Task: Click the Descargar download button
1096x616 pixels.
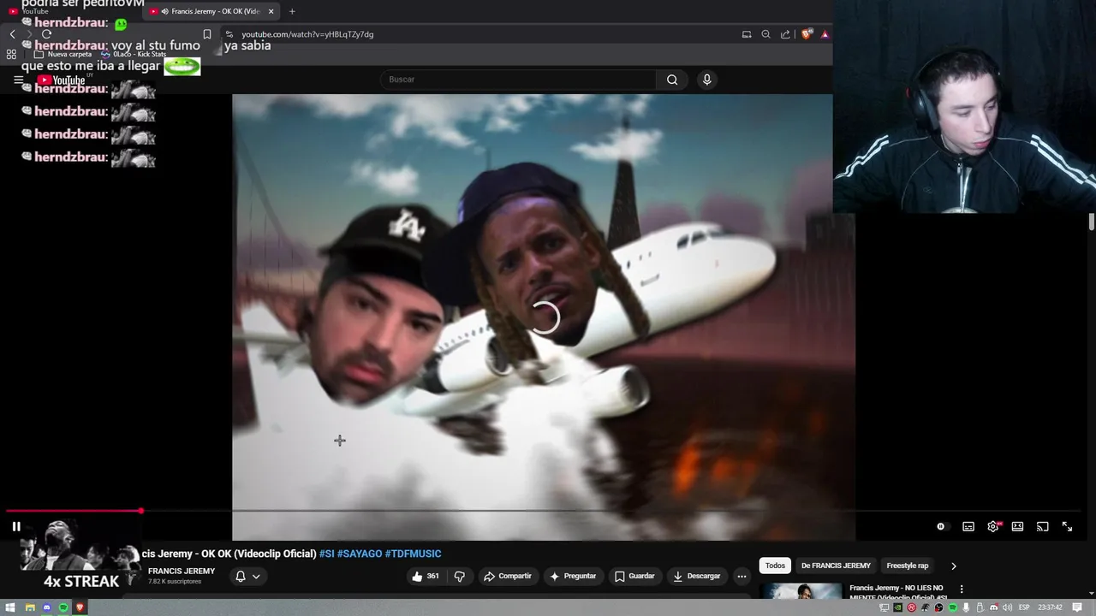Action: [697, 577]
